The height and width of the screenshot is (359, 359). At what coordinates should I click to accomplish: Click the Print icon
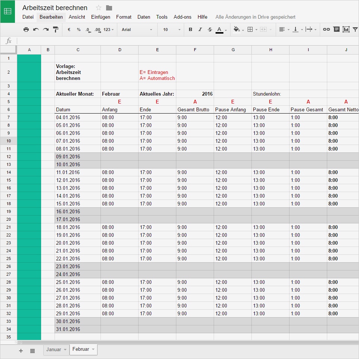click(x=26, y=29)
